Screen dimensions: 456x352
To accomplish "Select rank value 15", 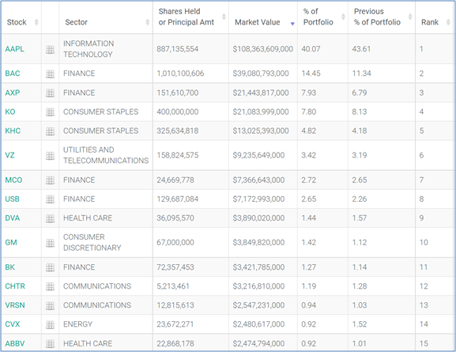I will [x=424, y=343].
